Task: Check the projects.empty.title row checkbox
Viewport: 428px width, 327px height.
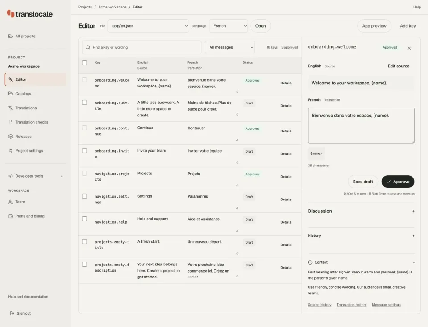Action: coord(85,241)
